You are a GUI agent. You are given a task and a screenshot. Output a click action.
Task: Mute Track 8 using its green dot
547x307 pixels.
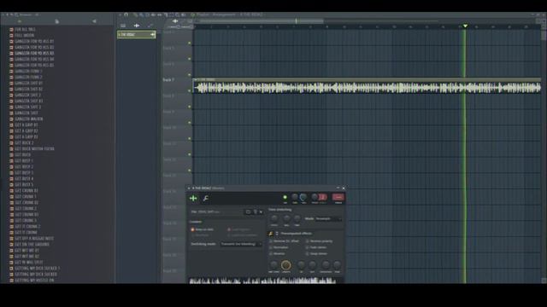pos(190,107)
